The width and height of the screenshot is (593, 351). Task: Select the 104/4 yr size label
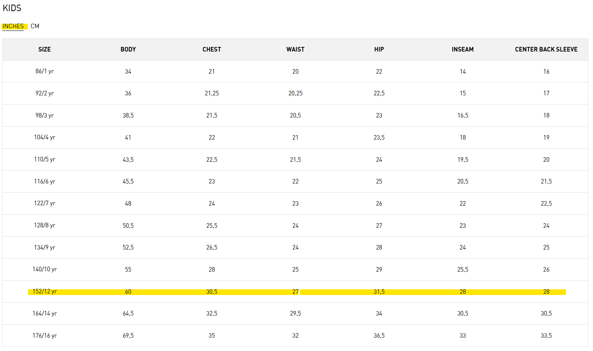click(44, 137)
